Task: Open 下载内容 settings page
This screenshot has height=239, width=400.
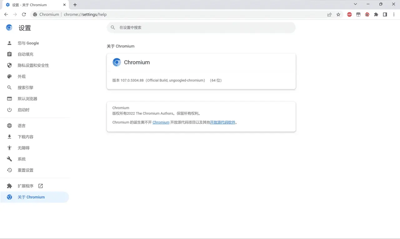Action: (25, 137)
